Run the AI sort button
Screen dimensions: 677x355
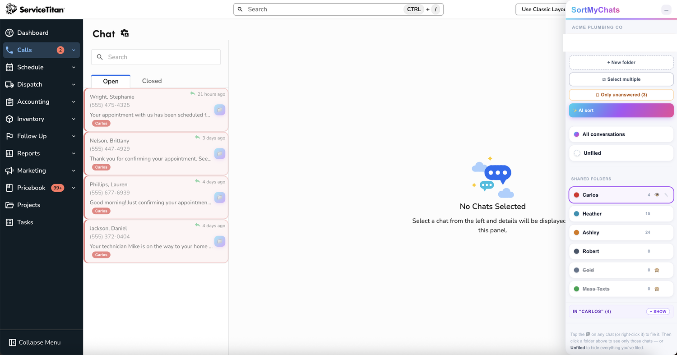click(x=621, y=111)
